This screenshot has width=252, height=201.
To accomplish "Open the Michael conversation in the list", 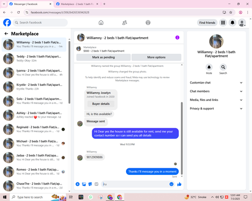I will pos(34,143).
